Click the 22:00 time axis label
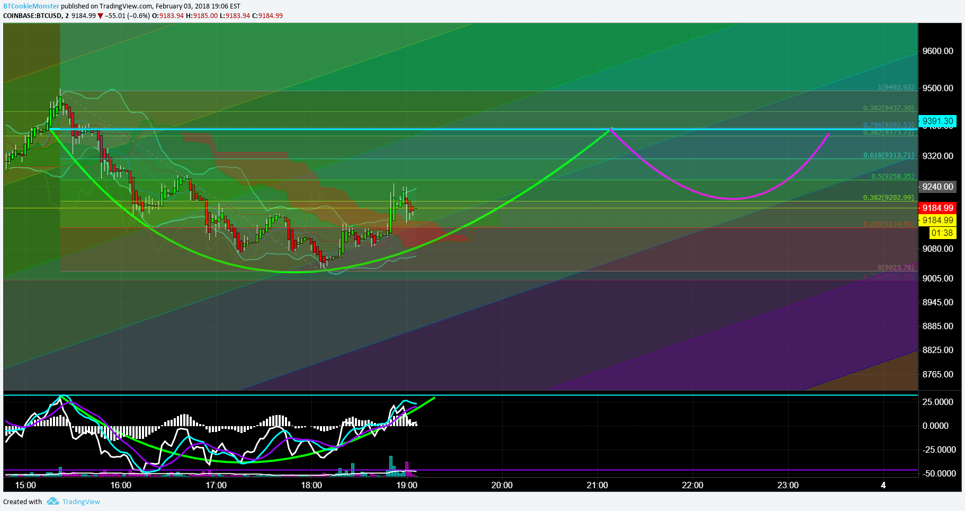Image resolution: width=965 pixels, height=511 pixels. [693, 485]
